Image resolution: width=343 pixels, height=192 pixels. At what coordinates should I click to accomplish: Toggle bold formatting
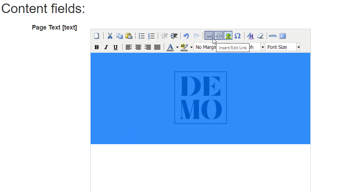point(96,47)
